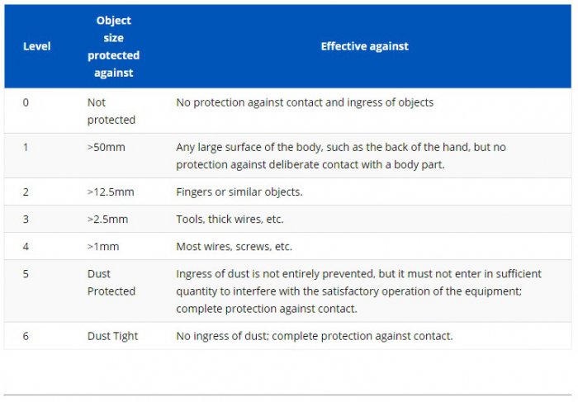The image size is (578, 402).
Task: Click the ">1mm" object size cell
Action: (x=102, y=246)
